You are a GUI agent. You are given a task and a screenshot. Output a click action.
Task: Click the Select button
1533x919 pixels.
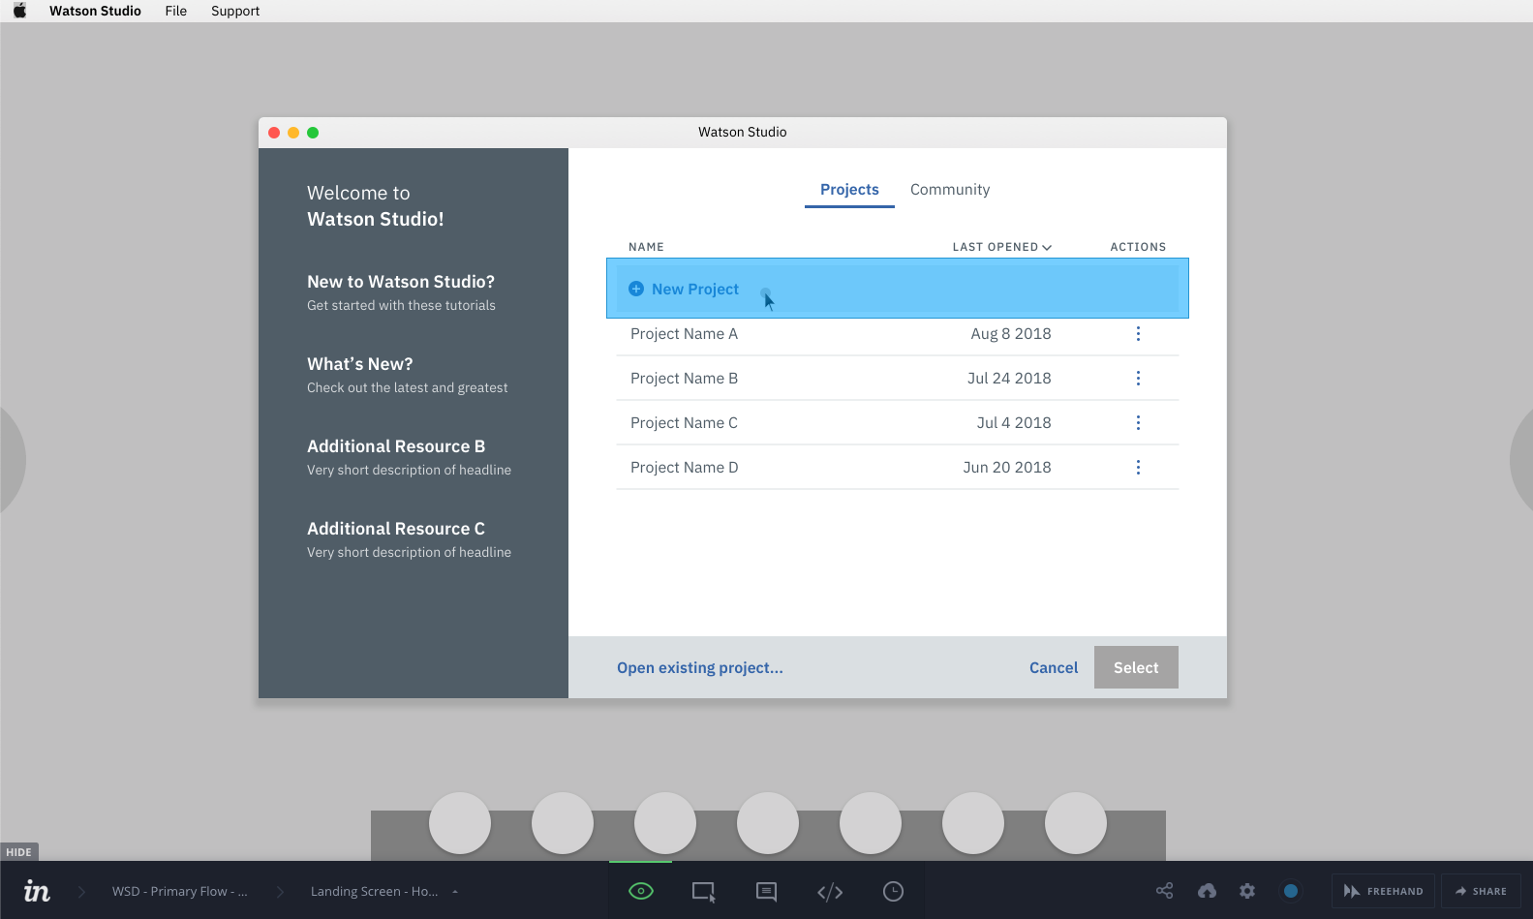point(1136,667)
